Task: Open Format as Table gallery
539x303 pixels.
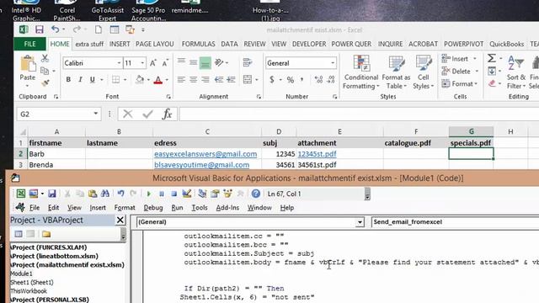Action: click(396, 72)
